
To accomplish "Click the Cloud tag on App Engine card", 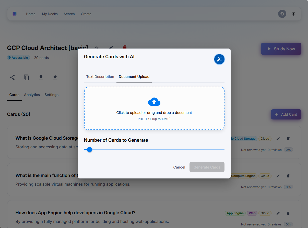I will pyautogui.click(x=265, y=213).
